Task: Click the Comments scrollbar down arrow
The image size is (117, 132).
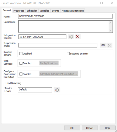Action: pos(110,30)
